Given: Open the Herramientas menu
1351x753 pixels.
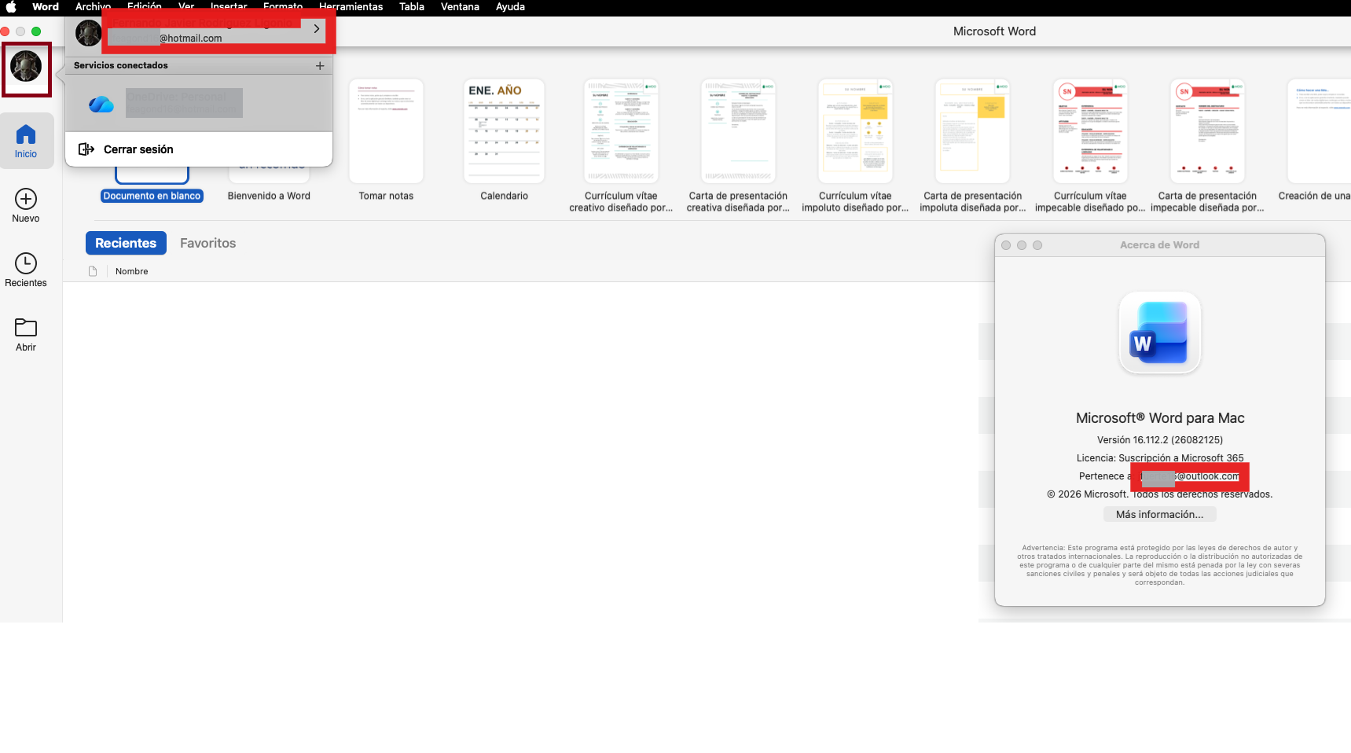Looking at the screenshot, I should (351, 7).
